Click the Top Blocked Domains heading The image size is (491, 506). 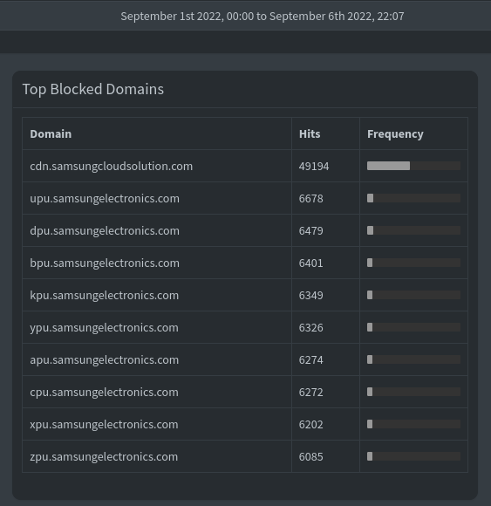click(93, 89)
